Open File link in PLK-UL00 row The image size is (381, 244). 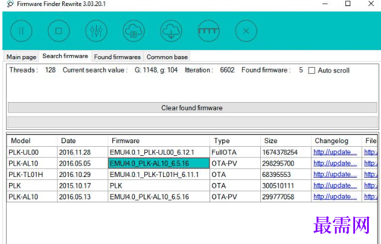[x=371, y=152]
